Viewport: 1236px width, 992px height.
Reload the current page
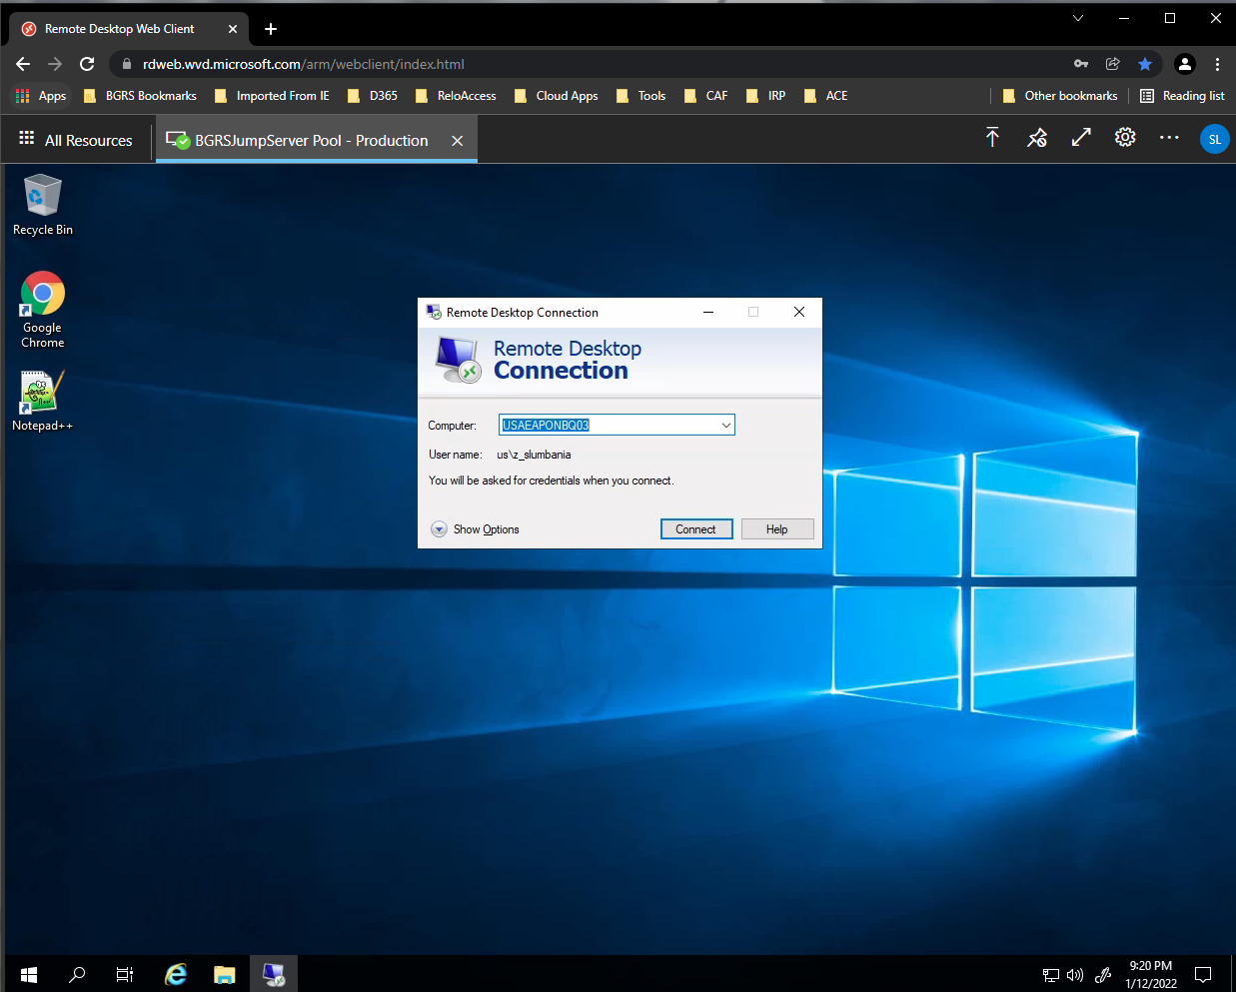[87, 64]
